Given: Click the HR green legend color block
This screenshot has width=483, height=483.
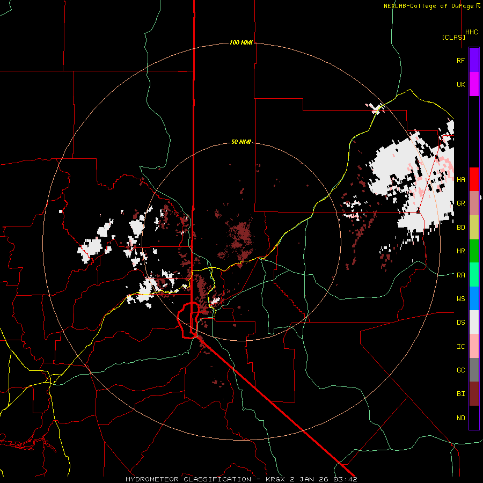Looking at the screenshot, I should tap(474, 251).
